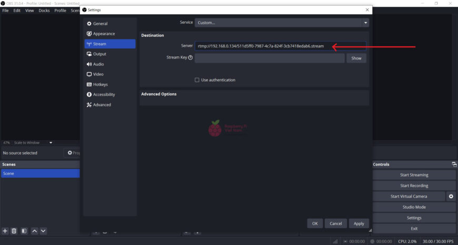The height and width of the screenshot is (245, 458).
Task: Click the OBS logo in Settings title bar
Action: click(84, 10)
